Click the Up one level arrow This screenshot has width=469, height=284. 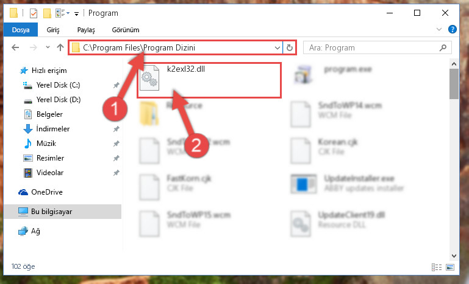point(60,47)
